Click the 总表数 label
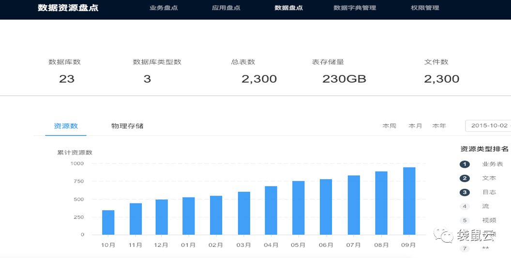Viewport: 511px width, 258px height. pyautogui.click(x=243, y=62)
